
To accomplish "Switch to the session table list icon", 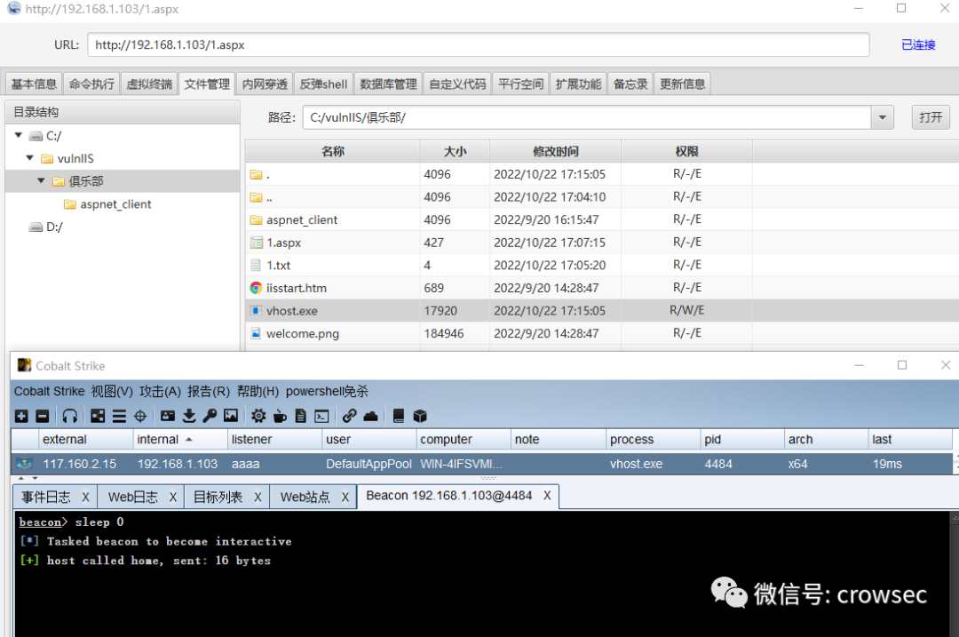I will tap(119, 416).
